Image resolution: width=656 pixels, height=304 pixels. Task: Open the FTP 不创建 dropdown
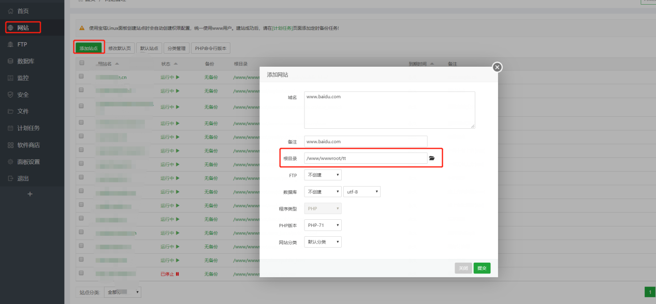click(323, 176)
